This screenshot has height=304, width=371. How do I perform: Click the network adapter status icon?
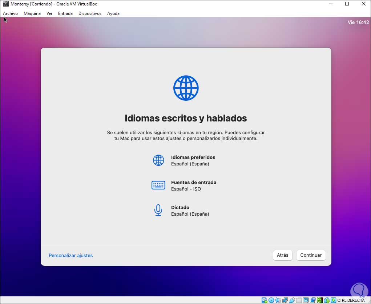click(x=285, y=300)
